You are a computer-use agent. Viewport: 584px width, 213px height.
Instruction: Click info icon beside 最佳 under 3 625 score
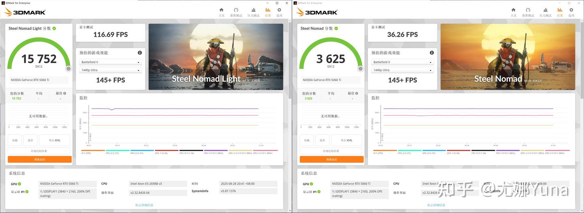click(356, 93)
